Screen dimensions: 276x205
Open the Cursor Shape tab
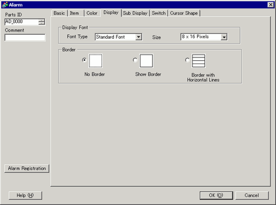(x=184, y=13)
